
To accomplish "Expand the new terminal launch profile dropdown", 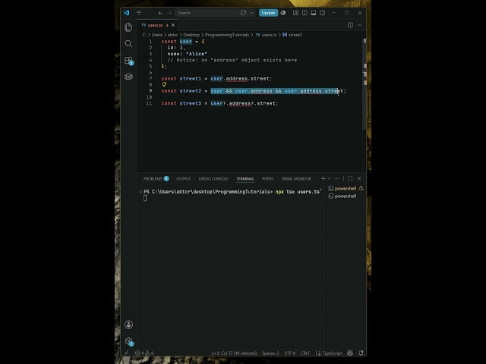I will [x=329, y=178].
